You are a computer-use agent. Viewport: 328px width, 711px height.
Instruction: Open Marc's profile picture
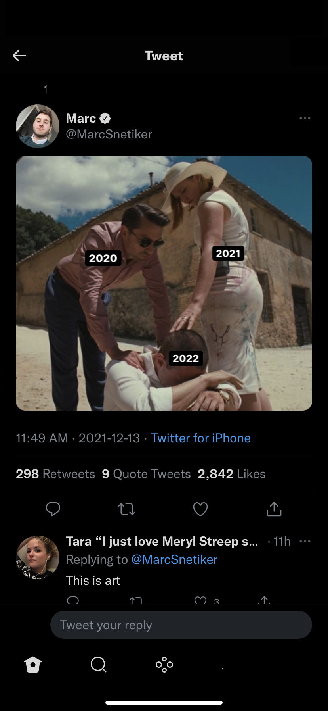tap(38, 126)
